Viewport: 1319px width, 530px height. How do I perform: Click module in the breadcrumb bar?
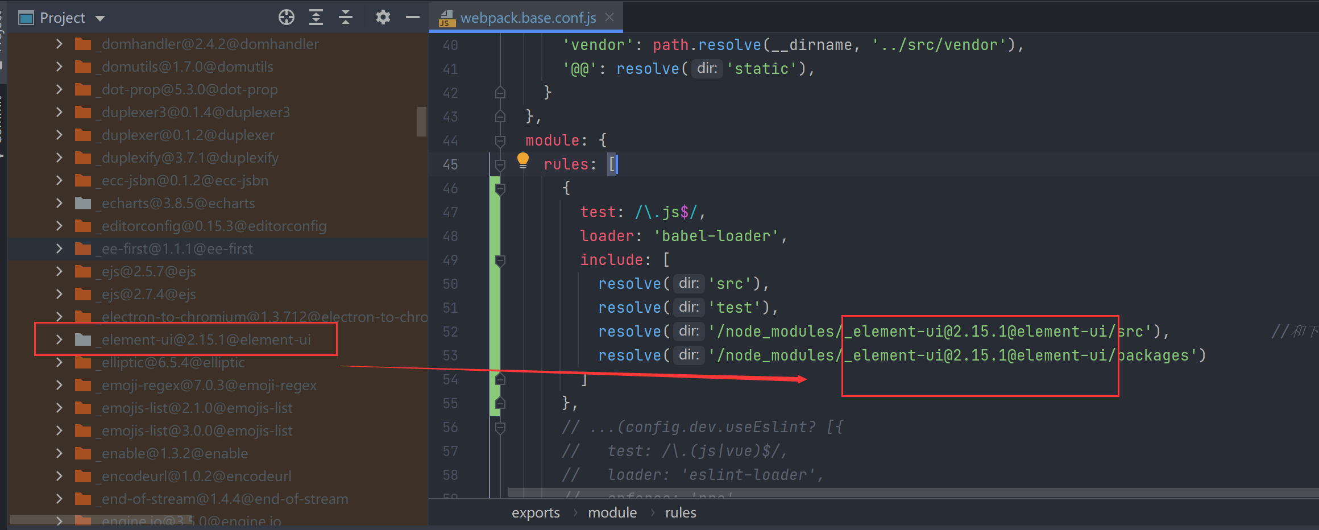[612, 512]
